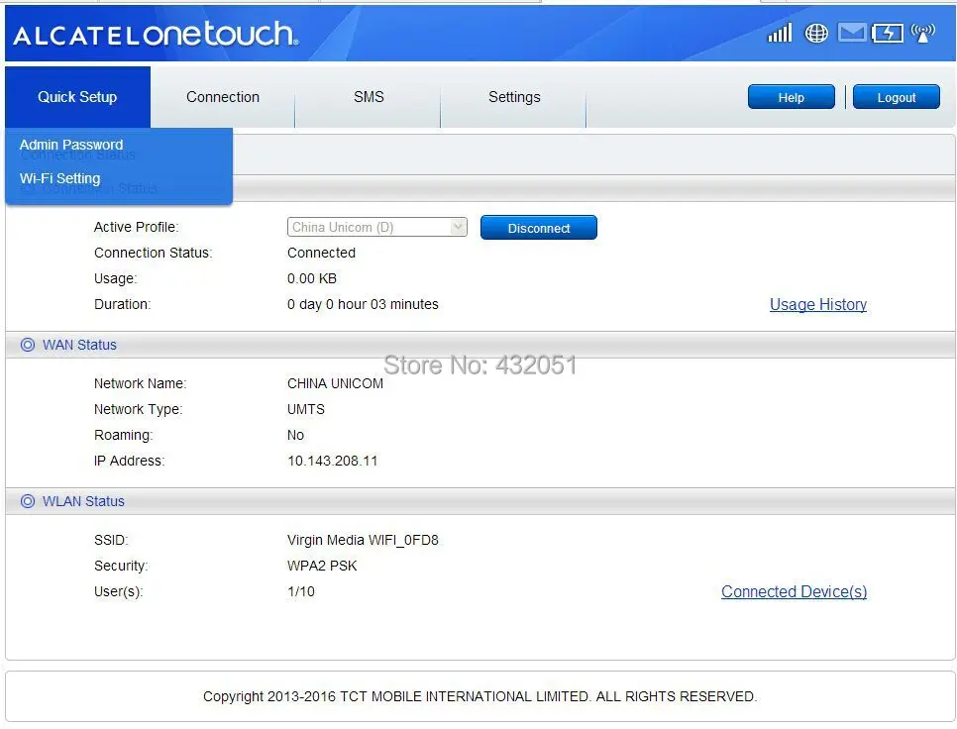The height and width of the screenshot is (729, 957).
Task: Click the IP address 10.143.208.11
Action: 333,461
